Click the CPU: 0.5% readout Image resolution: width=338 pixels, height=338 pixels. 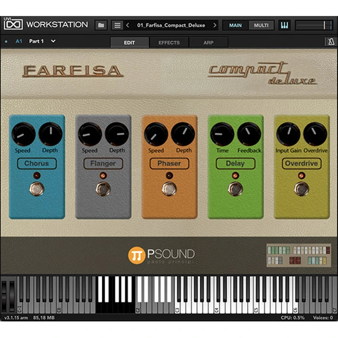(x=293, y=318)
